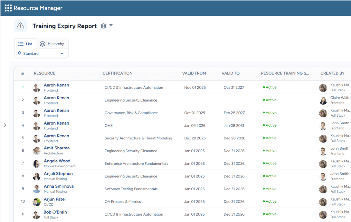351x222 pixels.
Task: Select 'Enterprise Architecture Fundamentals' cell
Action: coord(136,164)
